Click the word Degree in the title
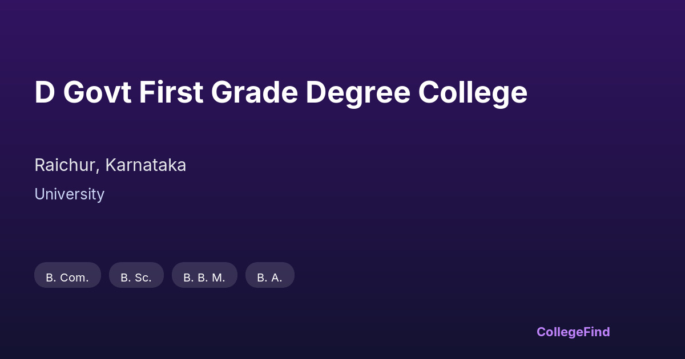The width and height of the screenshot is (685, 359). pyautogui.click(x=358, y=92)
